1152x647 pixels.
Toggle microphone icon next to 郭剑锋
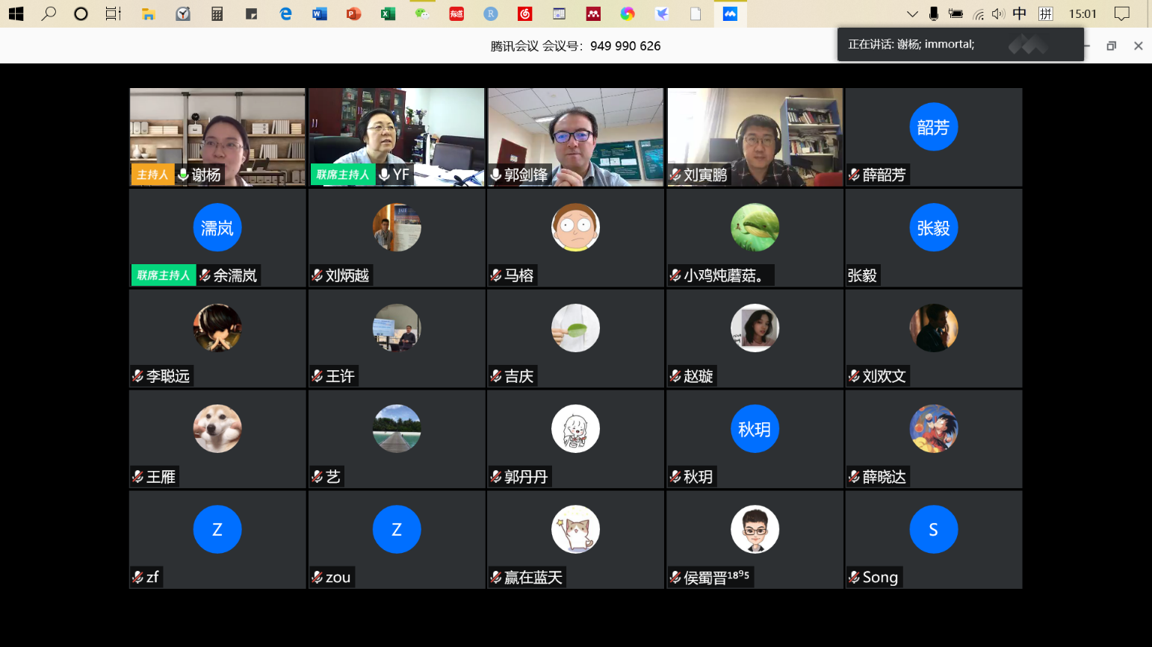point(496,175)
